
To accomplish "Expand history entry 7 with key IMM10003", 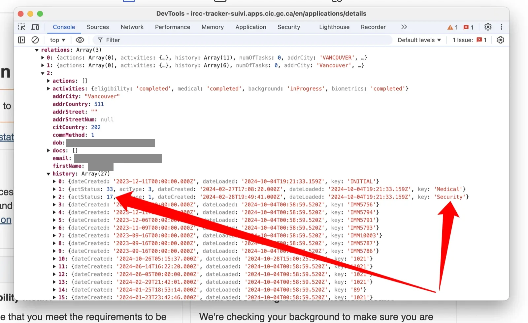I will tap(54, 235).
